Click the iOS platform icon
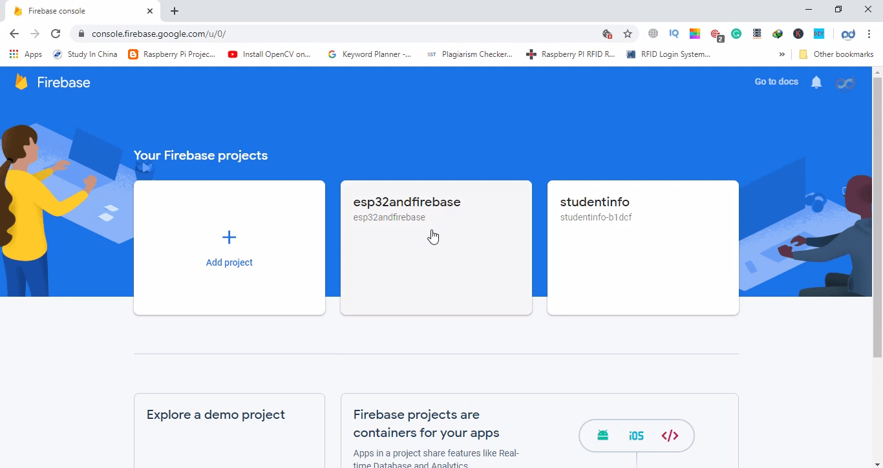The width and height of the screenshot is (883, 468). pyautogui.click(x=636, y=436)
